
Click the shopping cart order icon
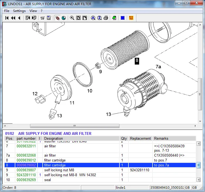(x=43, y=18)
